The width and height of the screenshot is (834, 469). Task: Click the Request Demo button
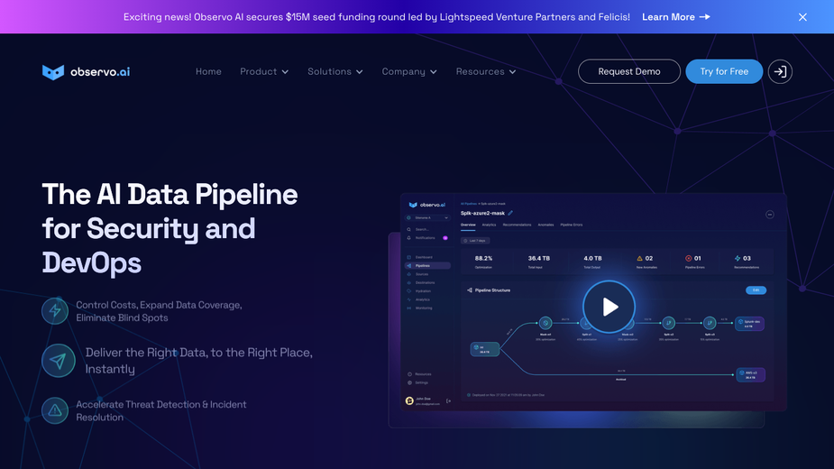coord(628,71)
